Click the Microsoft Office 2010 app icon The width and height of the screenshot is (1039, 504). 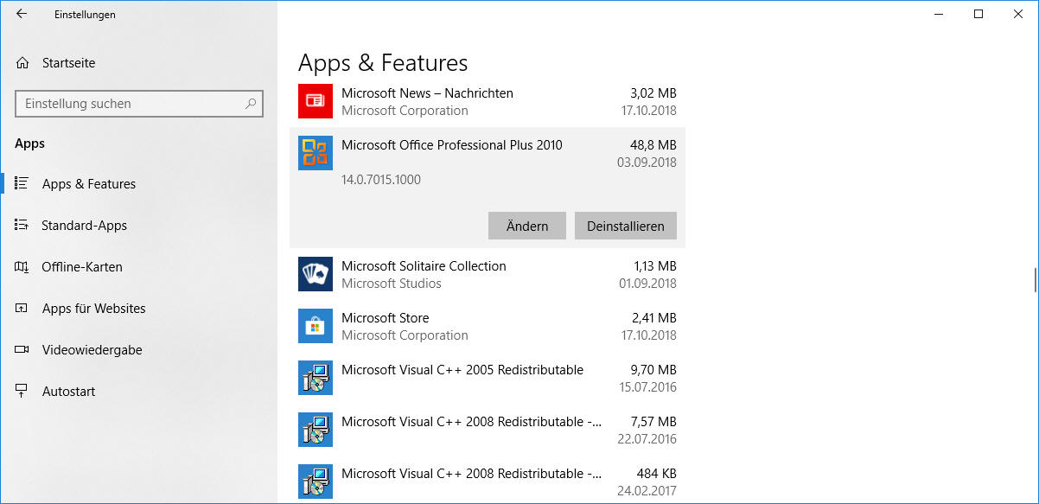coord(316,153)
